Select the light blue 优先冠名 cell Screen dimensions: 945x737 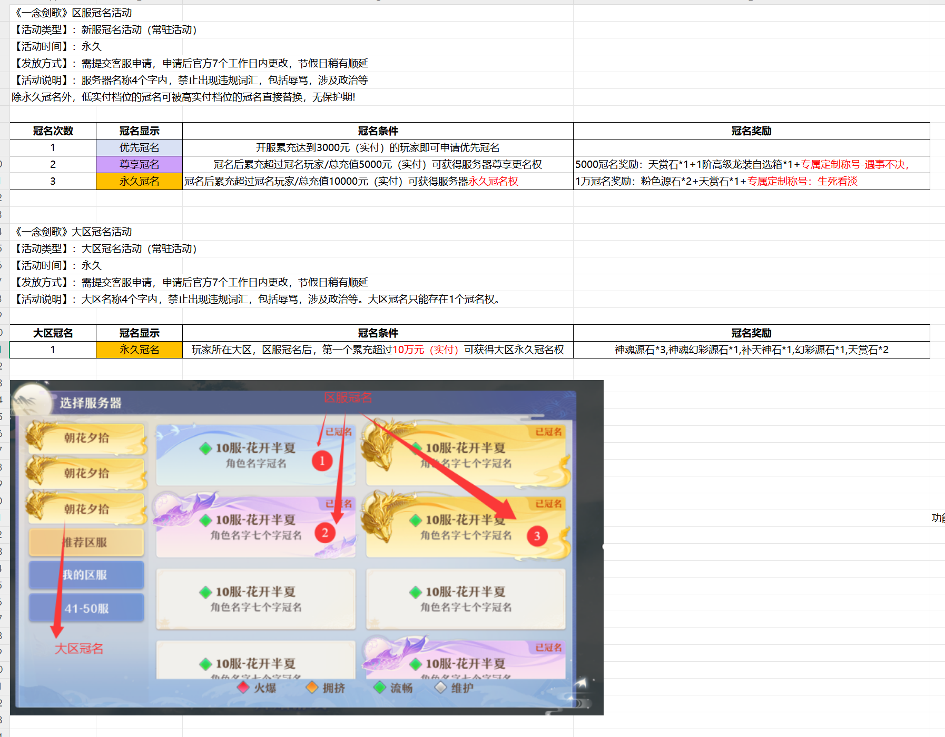click(139, 147)
